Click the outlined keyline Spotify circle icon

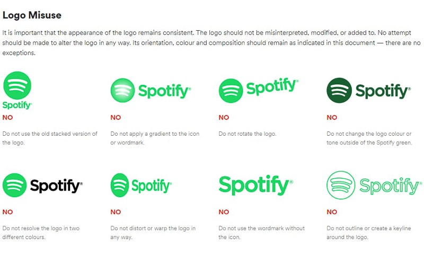(341, 186)
